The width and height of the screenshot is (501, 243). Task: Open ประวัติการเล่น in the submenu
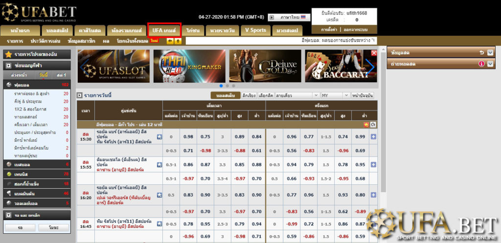coord(46,41)
